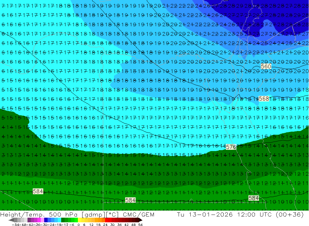Click the 568 height contour label
The height and width of the screenshot is (226, 309).
264,99
